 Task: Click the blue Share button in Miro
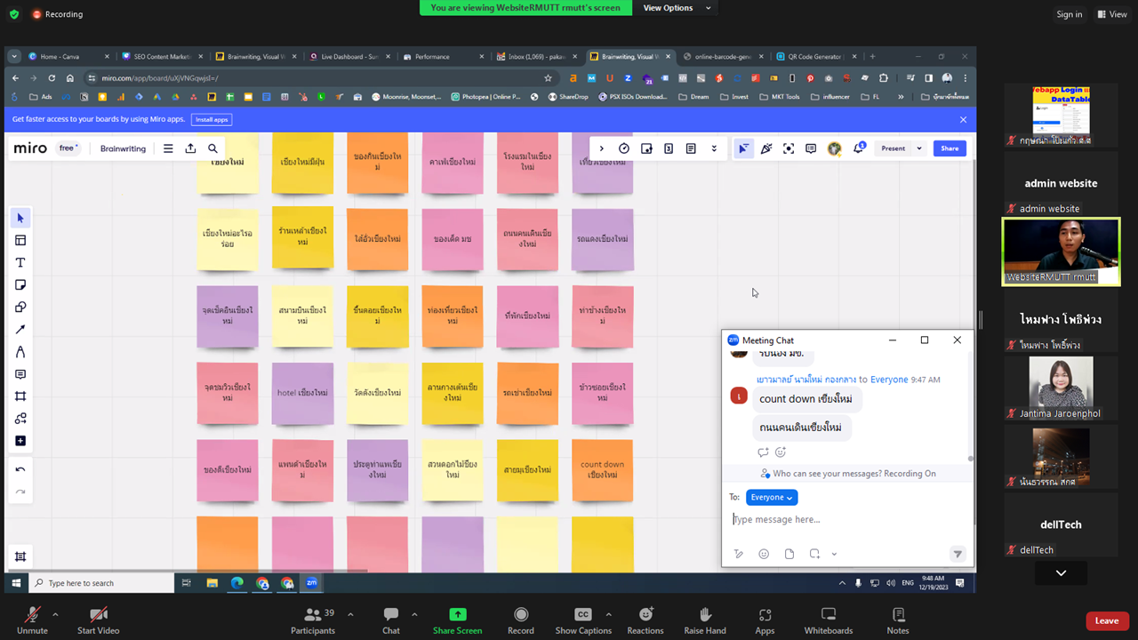point(950,148)
